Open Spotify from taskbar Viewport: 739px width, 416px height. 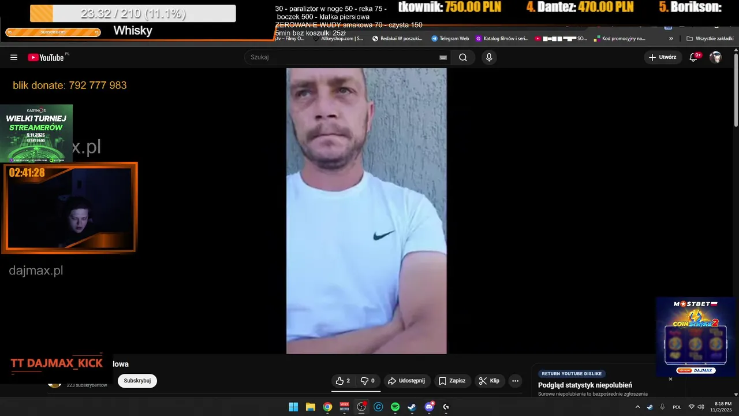tap(395, 407)
